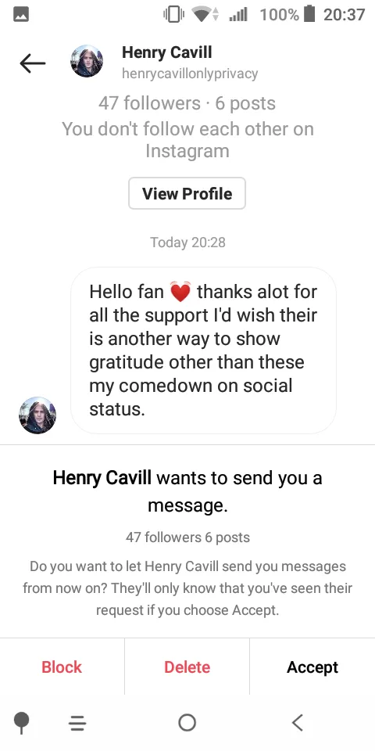
Task: Open the navigation bar menu lines icon
Action: pos(77,723)
